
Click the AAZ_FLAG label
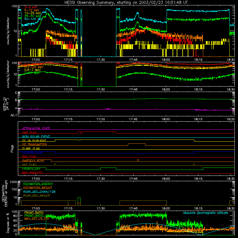pyautogui.click(x=29, y=165)
